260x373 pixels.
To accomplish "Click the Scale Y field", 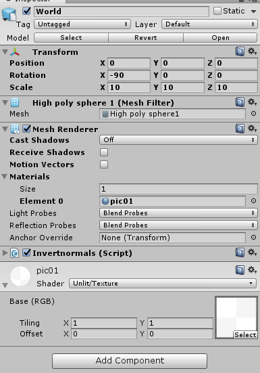I will point(182,87).
